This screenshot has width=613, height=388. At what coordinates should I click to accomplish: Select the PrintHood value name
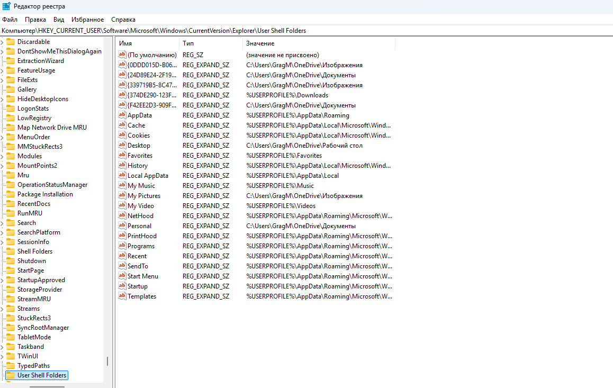click(142, 236)
